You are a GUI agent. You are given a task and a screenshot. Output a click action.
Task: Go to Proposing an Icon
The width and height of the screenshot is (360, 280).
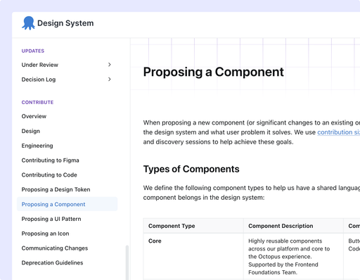(45, 234)
